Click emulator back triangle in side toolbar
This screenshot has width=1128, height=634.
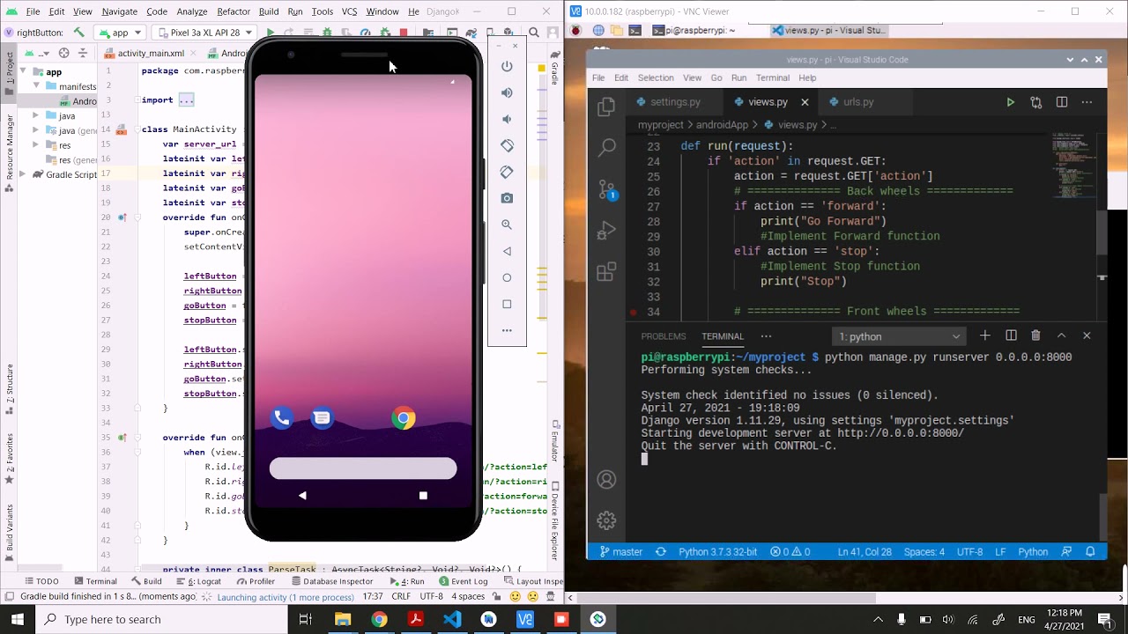pos(507,251)
